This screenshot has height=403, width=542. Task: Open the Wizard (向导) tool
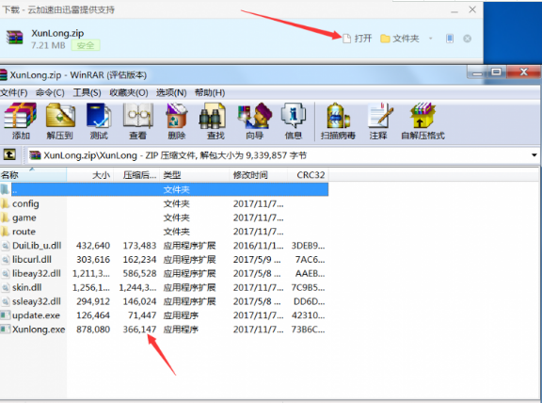pos(255,121)
